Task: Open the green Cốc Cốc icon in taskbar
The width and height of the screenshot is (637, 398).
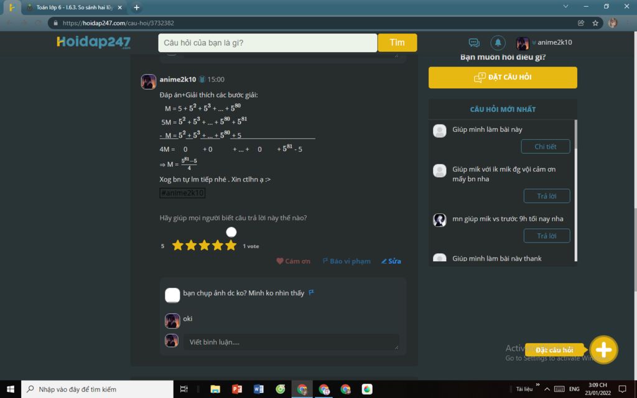Action: [x=281, y=389]
